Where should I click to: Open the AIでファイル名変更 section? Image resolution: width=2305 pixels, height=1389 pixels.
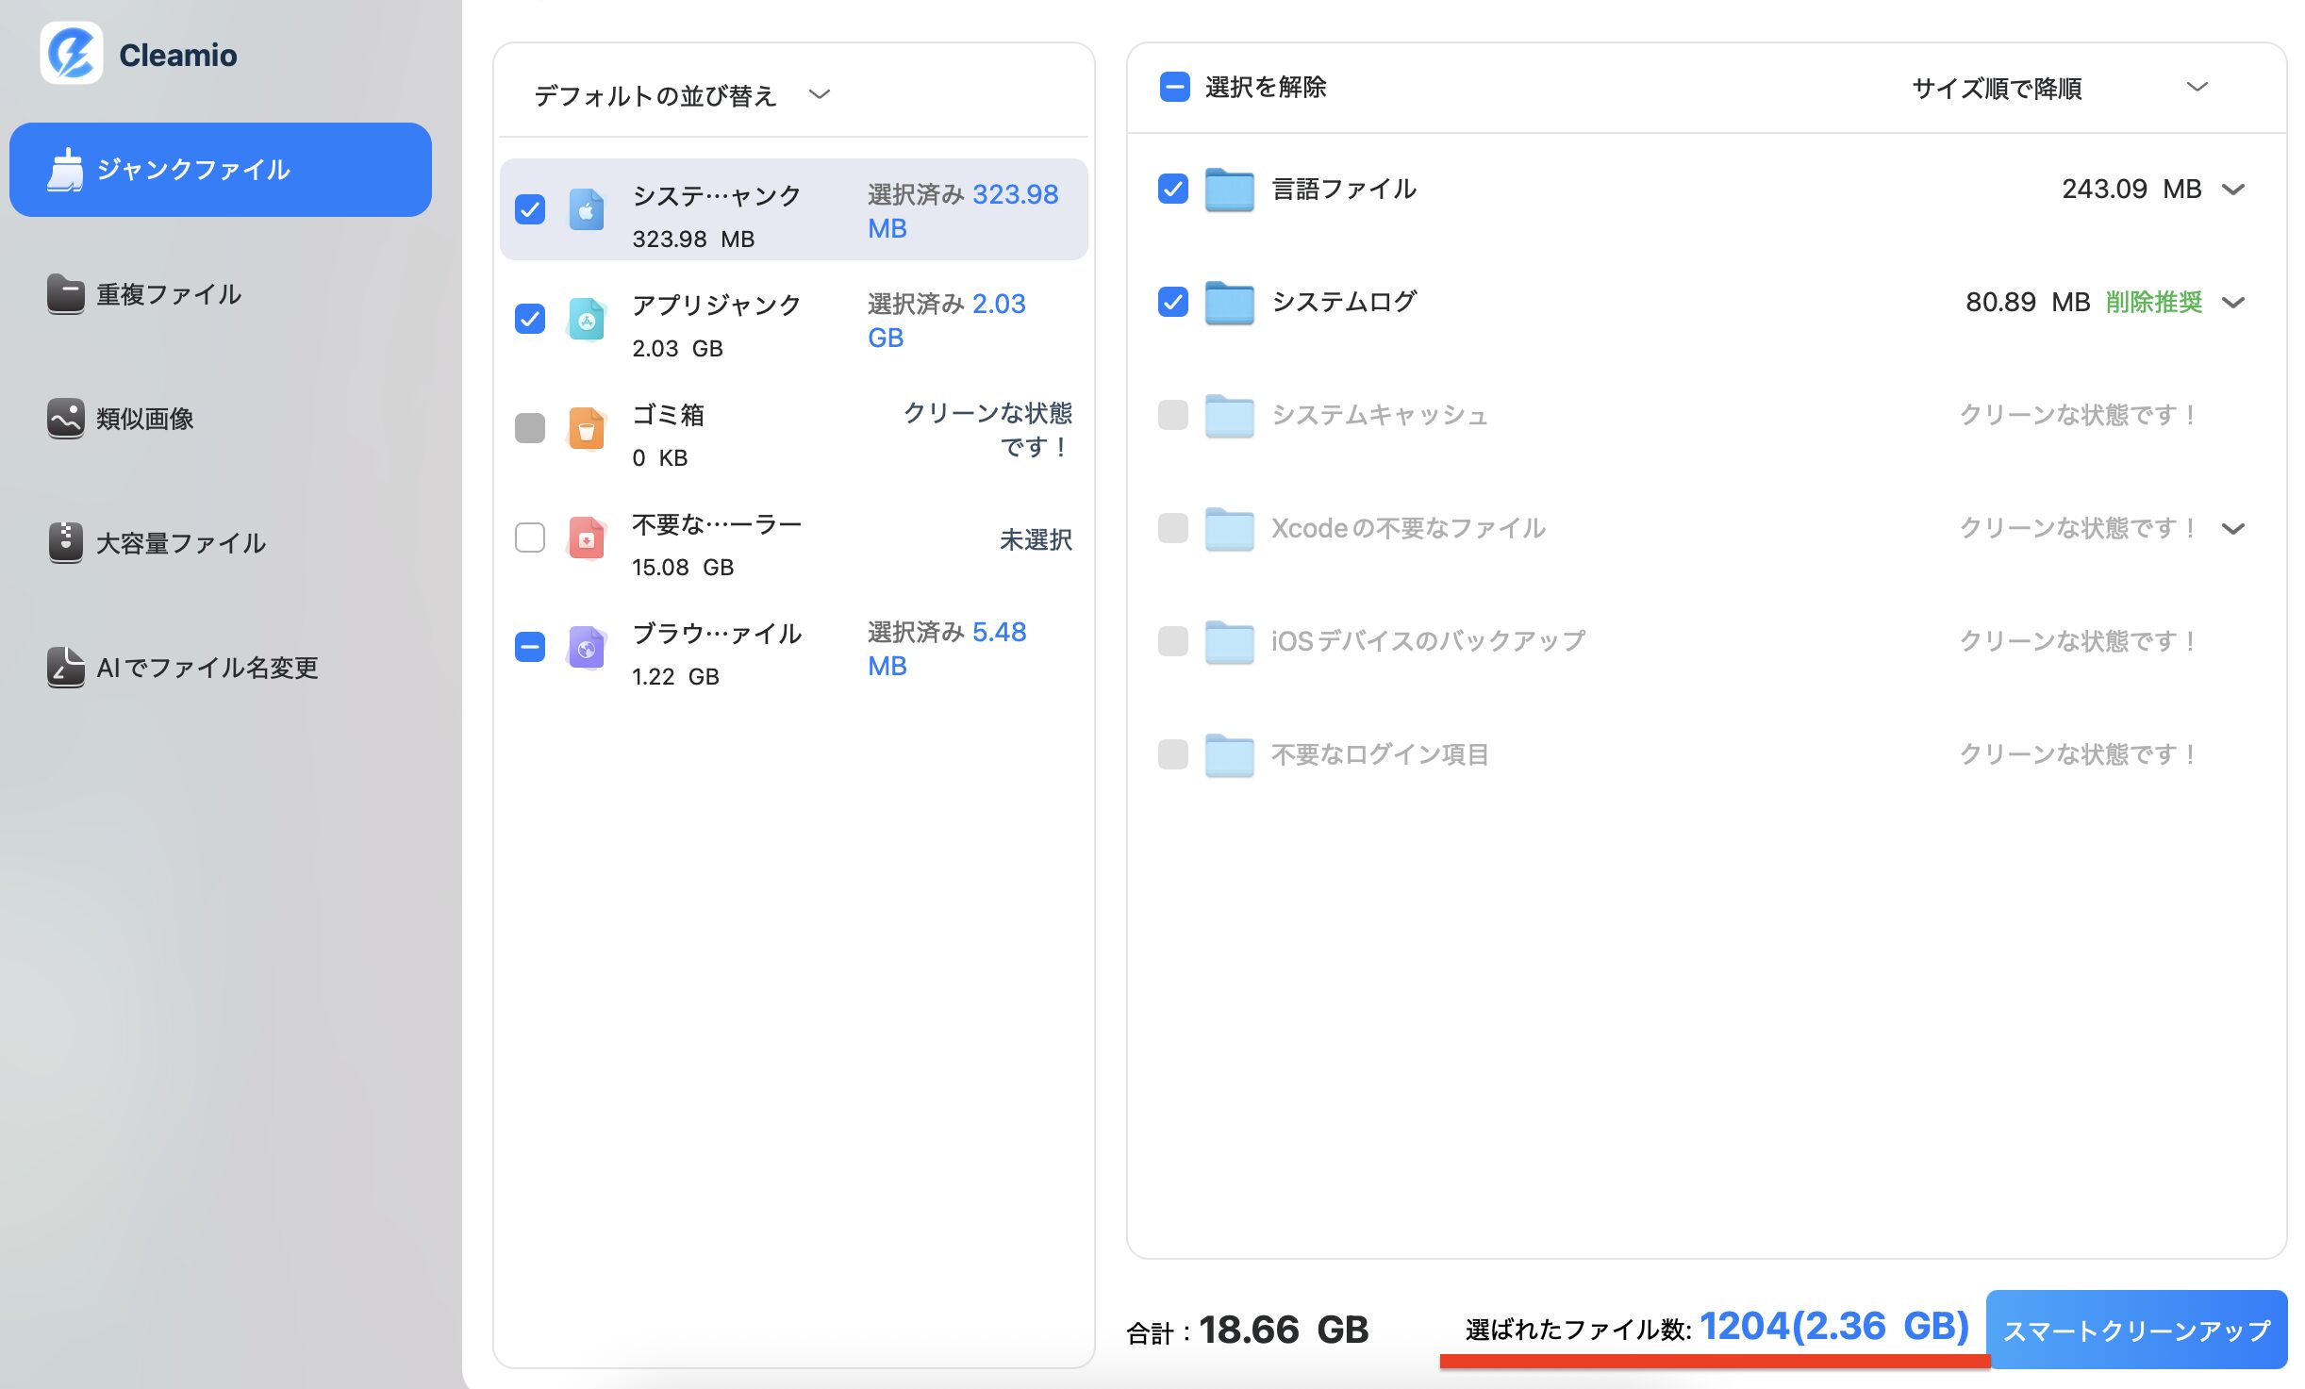click(207, 668)
